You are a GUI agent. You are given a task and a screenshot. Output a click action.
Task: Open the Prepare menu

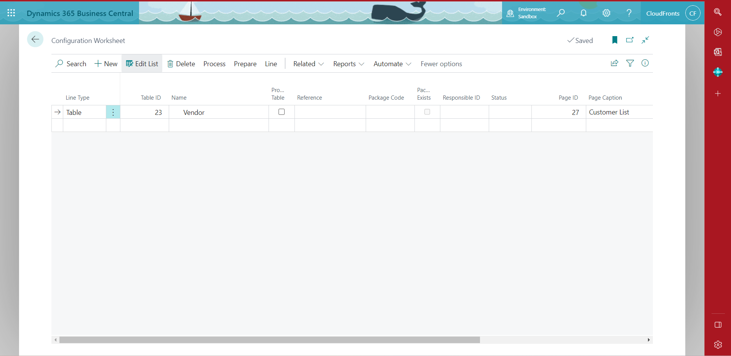245,64
